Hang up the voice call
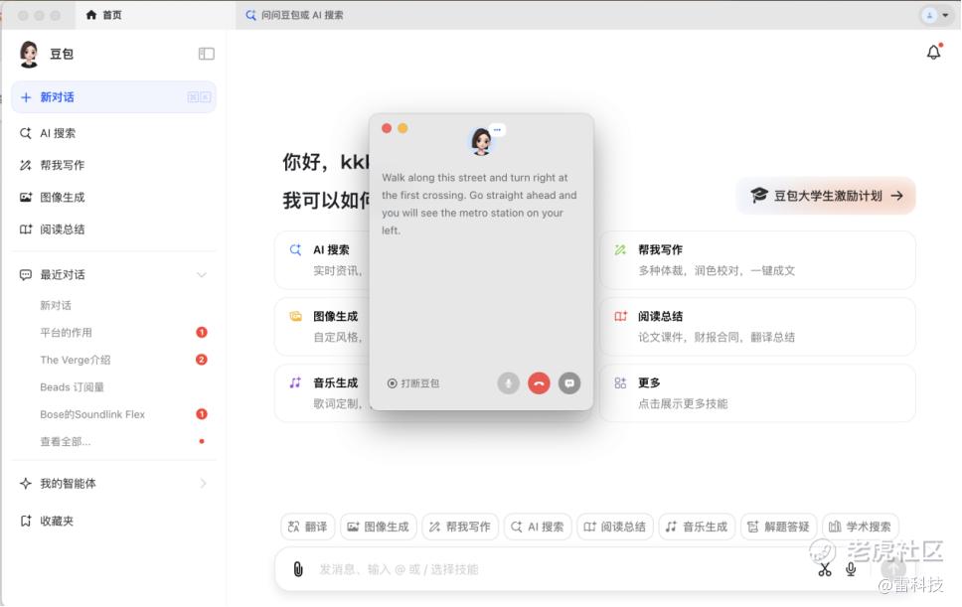Image resolution: width=962 pixels, height=607 pixels. pyautogui.click(x=539, y=383)
